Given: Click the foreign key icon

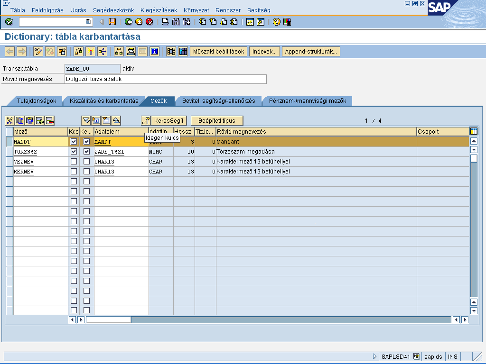Looking at the screenshot, I should point(146,120).
